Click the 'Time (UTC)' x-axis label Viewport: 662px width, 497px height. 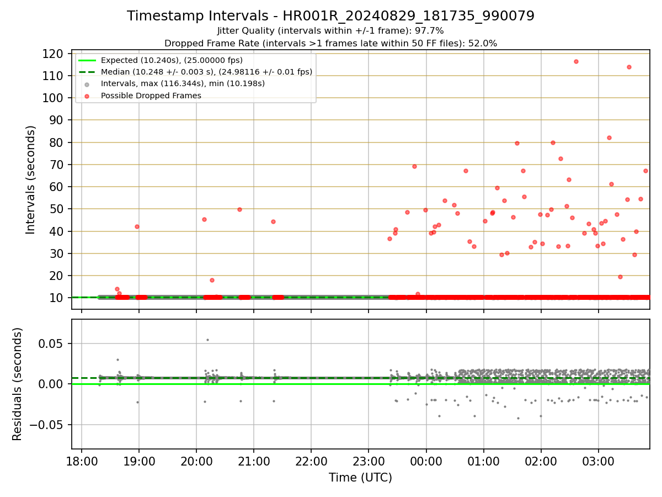coord(360,478)
